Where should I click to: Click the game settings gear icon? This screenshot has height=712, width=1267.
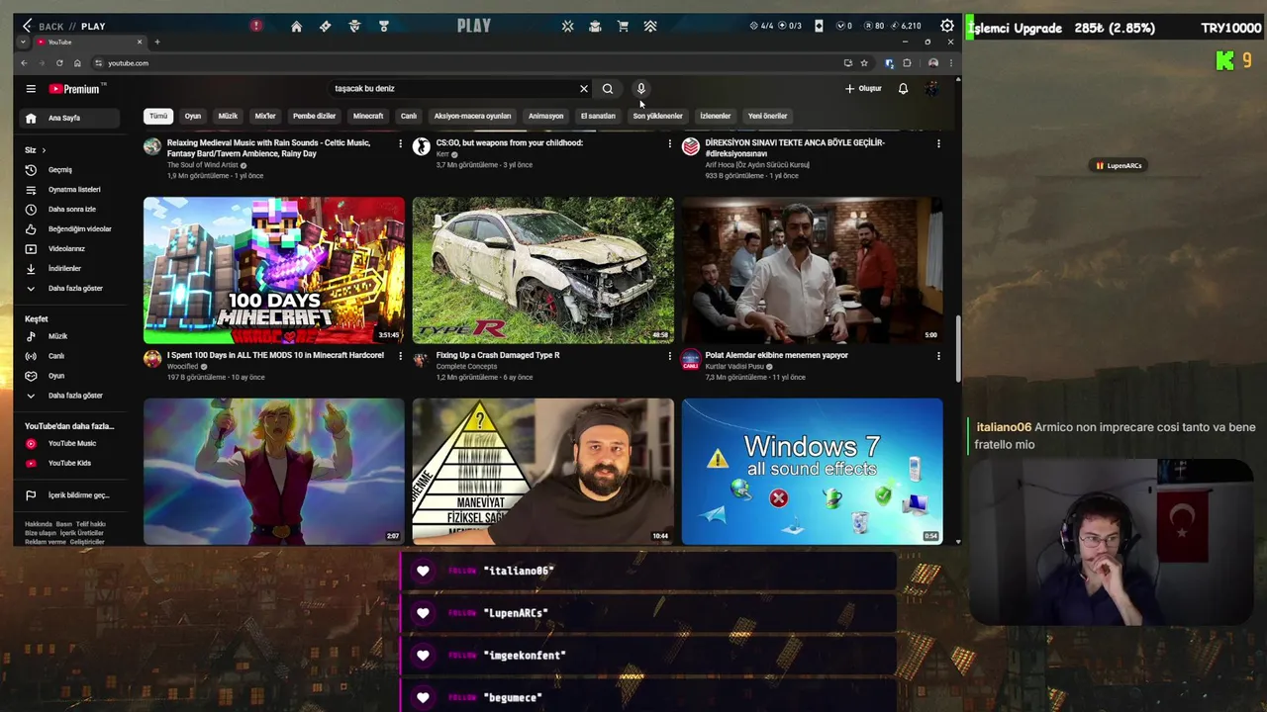947,26
